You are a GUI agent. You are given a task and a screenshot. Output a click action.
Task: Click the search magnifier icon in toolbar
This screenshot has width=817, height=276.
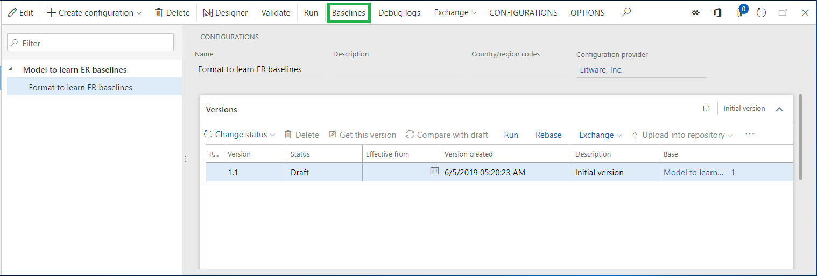tap(626, 12)
